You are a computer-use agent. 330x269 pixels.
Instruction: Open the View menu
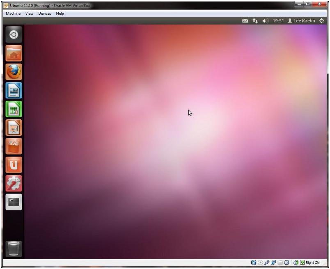(29, 13)
